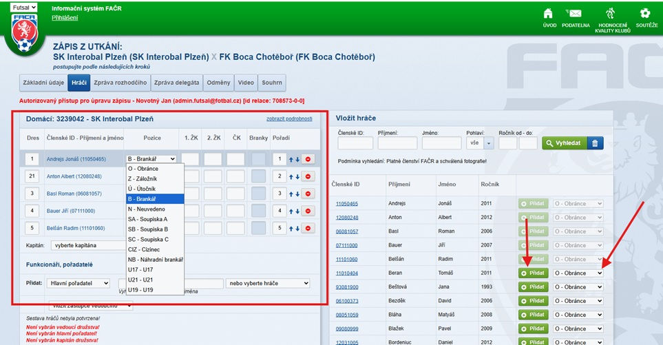Open position dropdown for Beran Tomáš
Image resolution: width=663 pixels, height=345 pixels.
click(578, 273)
